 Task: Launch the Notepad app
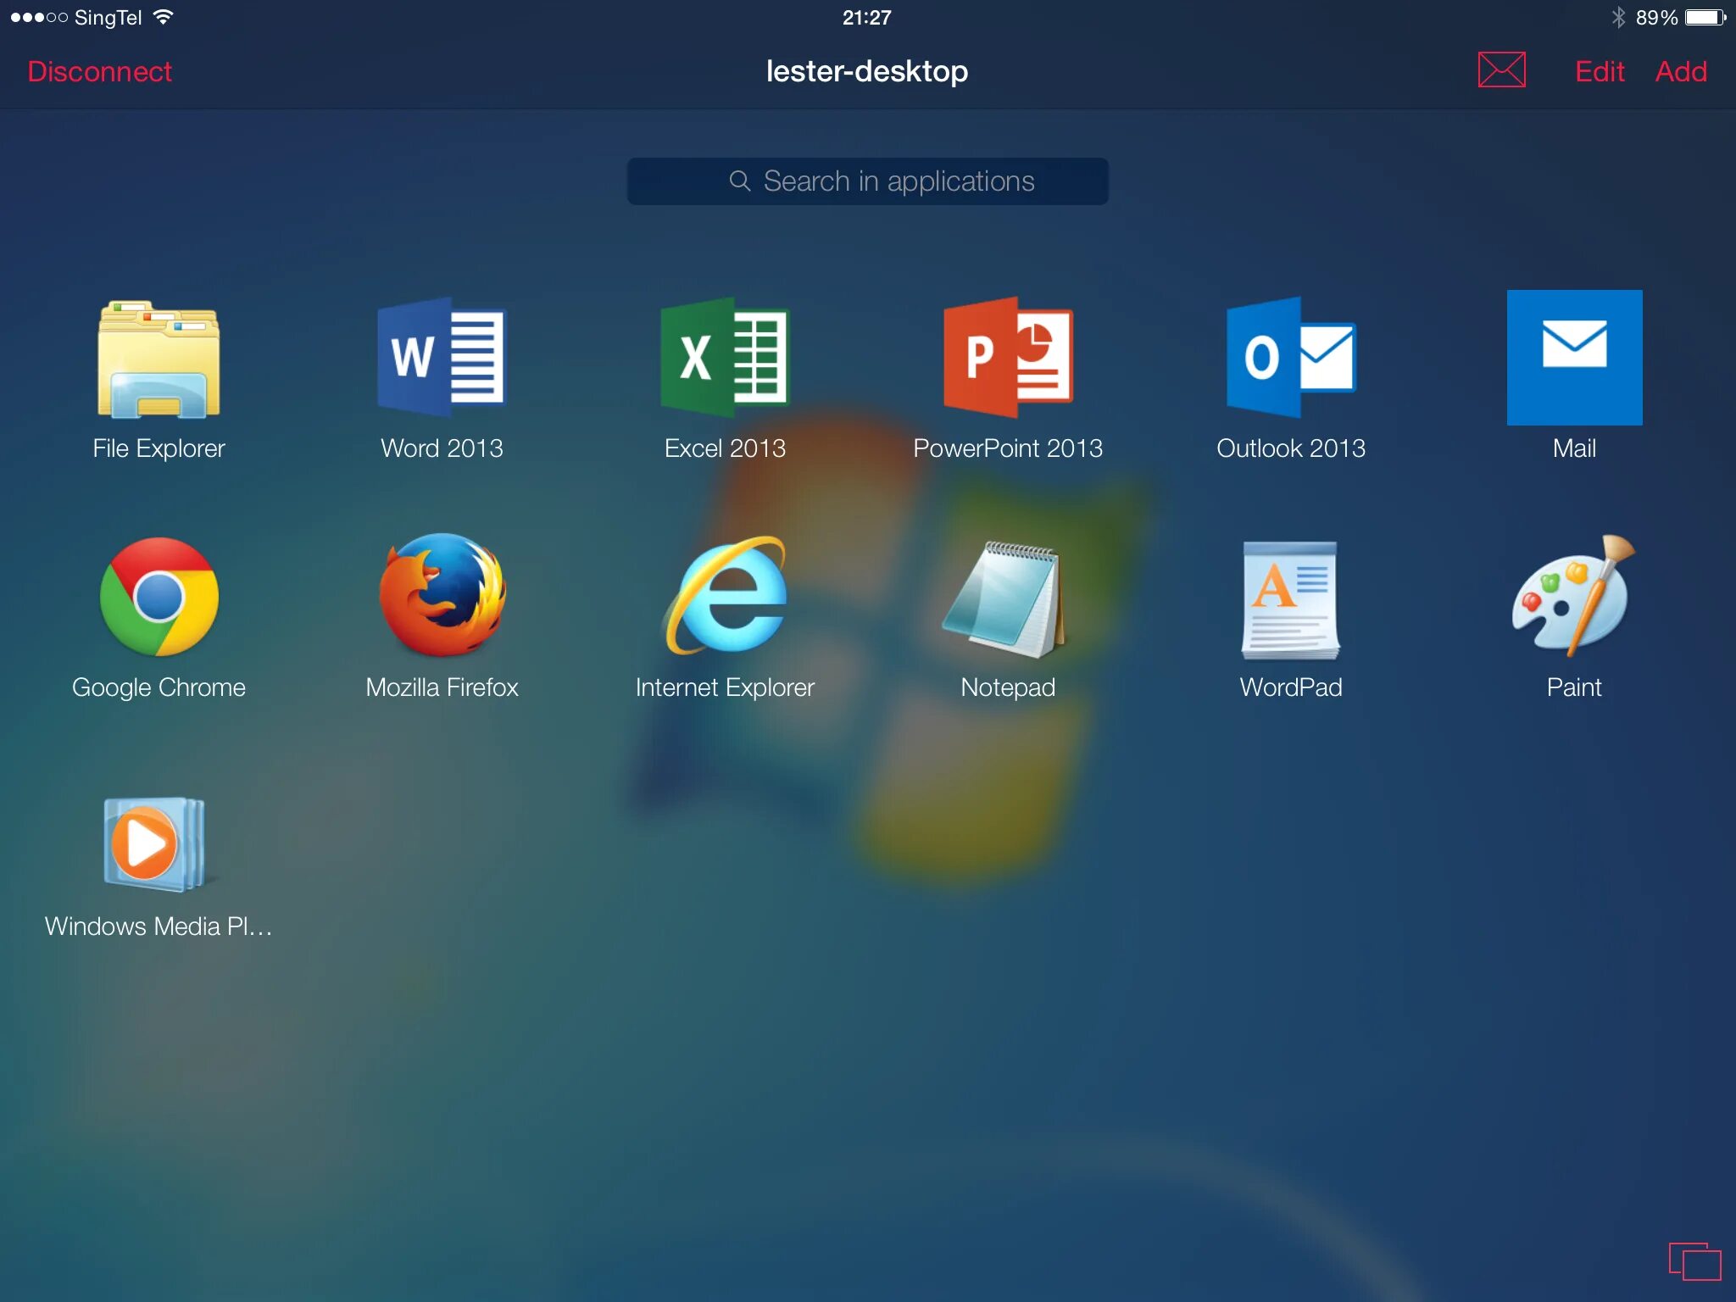click(x=1005, y=598)
